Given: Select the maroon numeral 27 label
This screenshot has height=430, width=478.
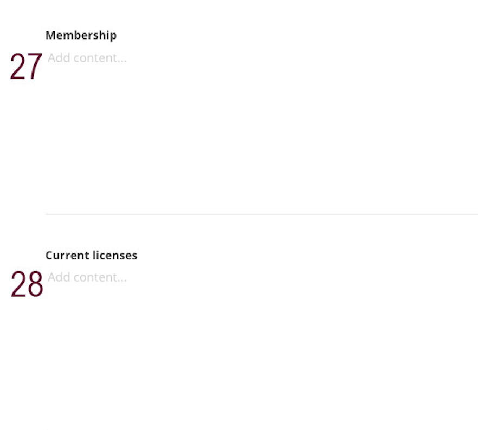Looking at the screenshot, I should (x=26, y=67).
